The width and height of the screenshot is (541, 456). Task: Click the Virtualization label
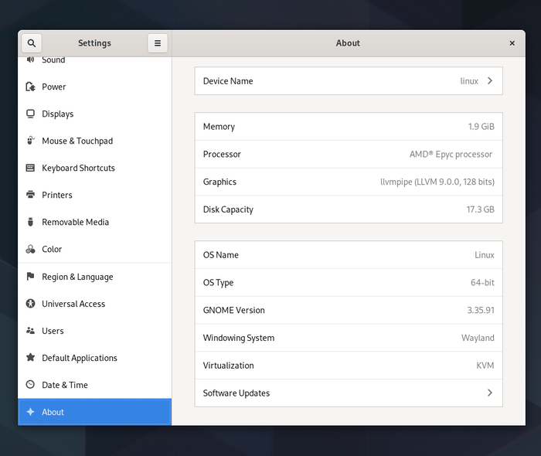[x=228, y=366]
